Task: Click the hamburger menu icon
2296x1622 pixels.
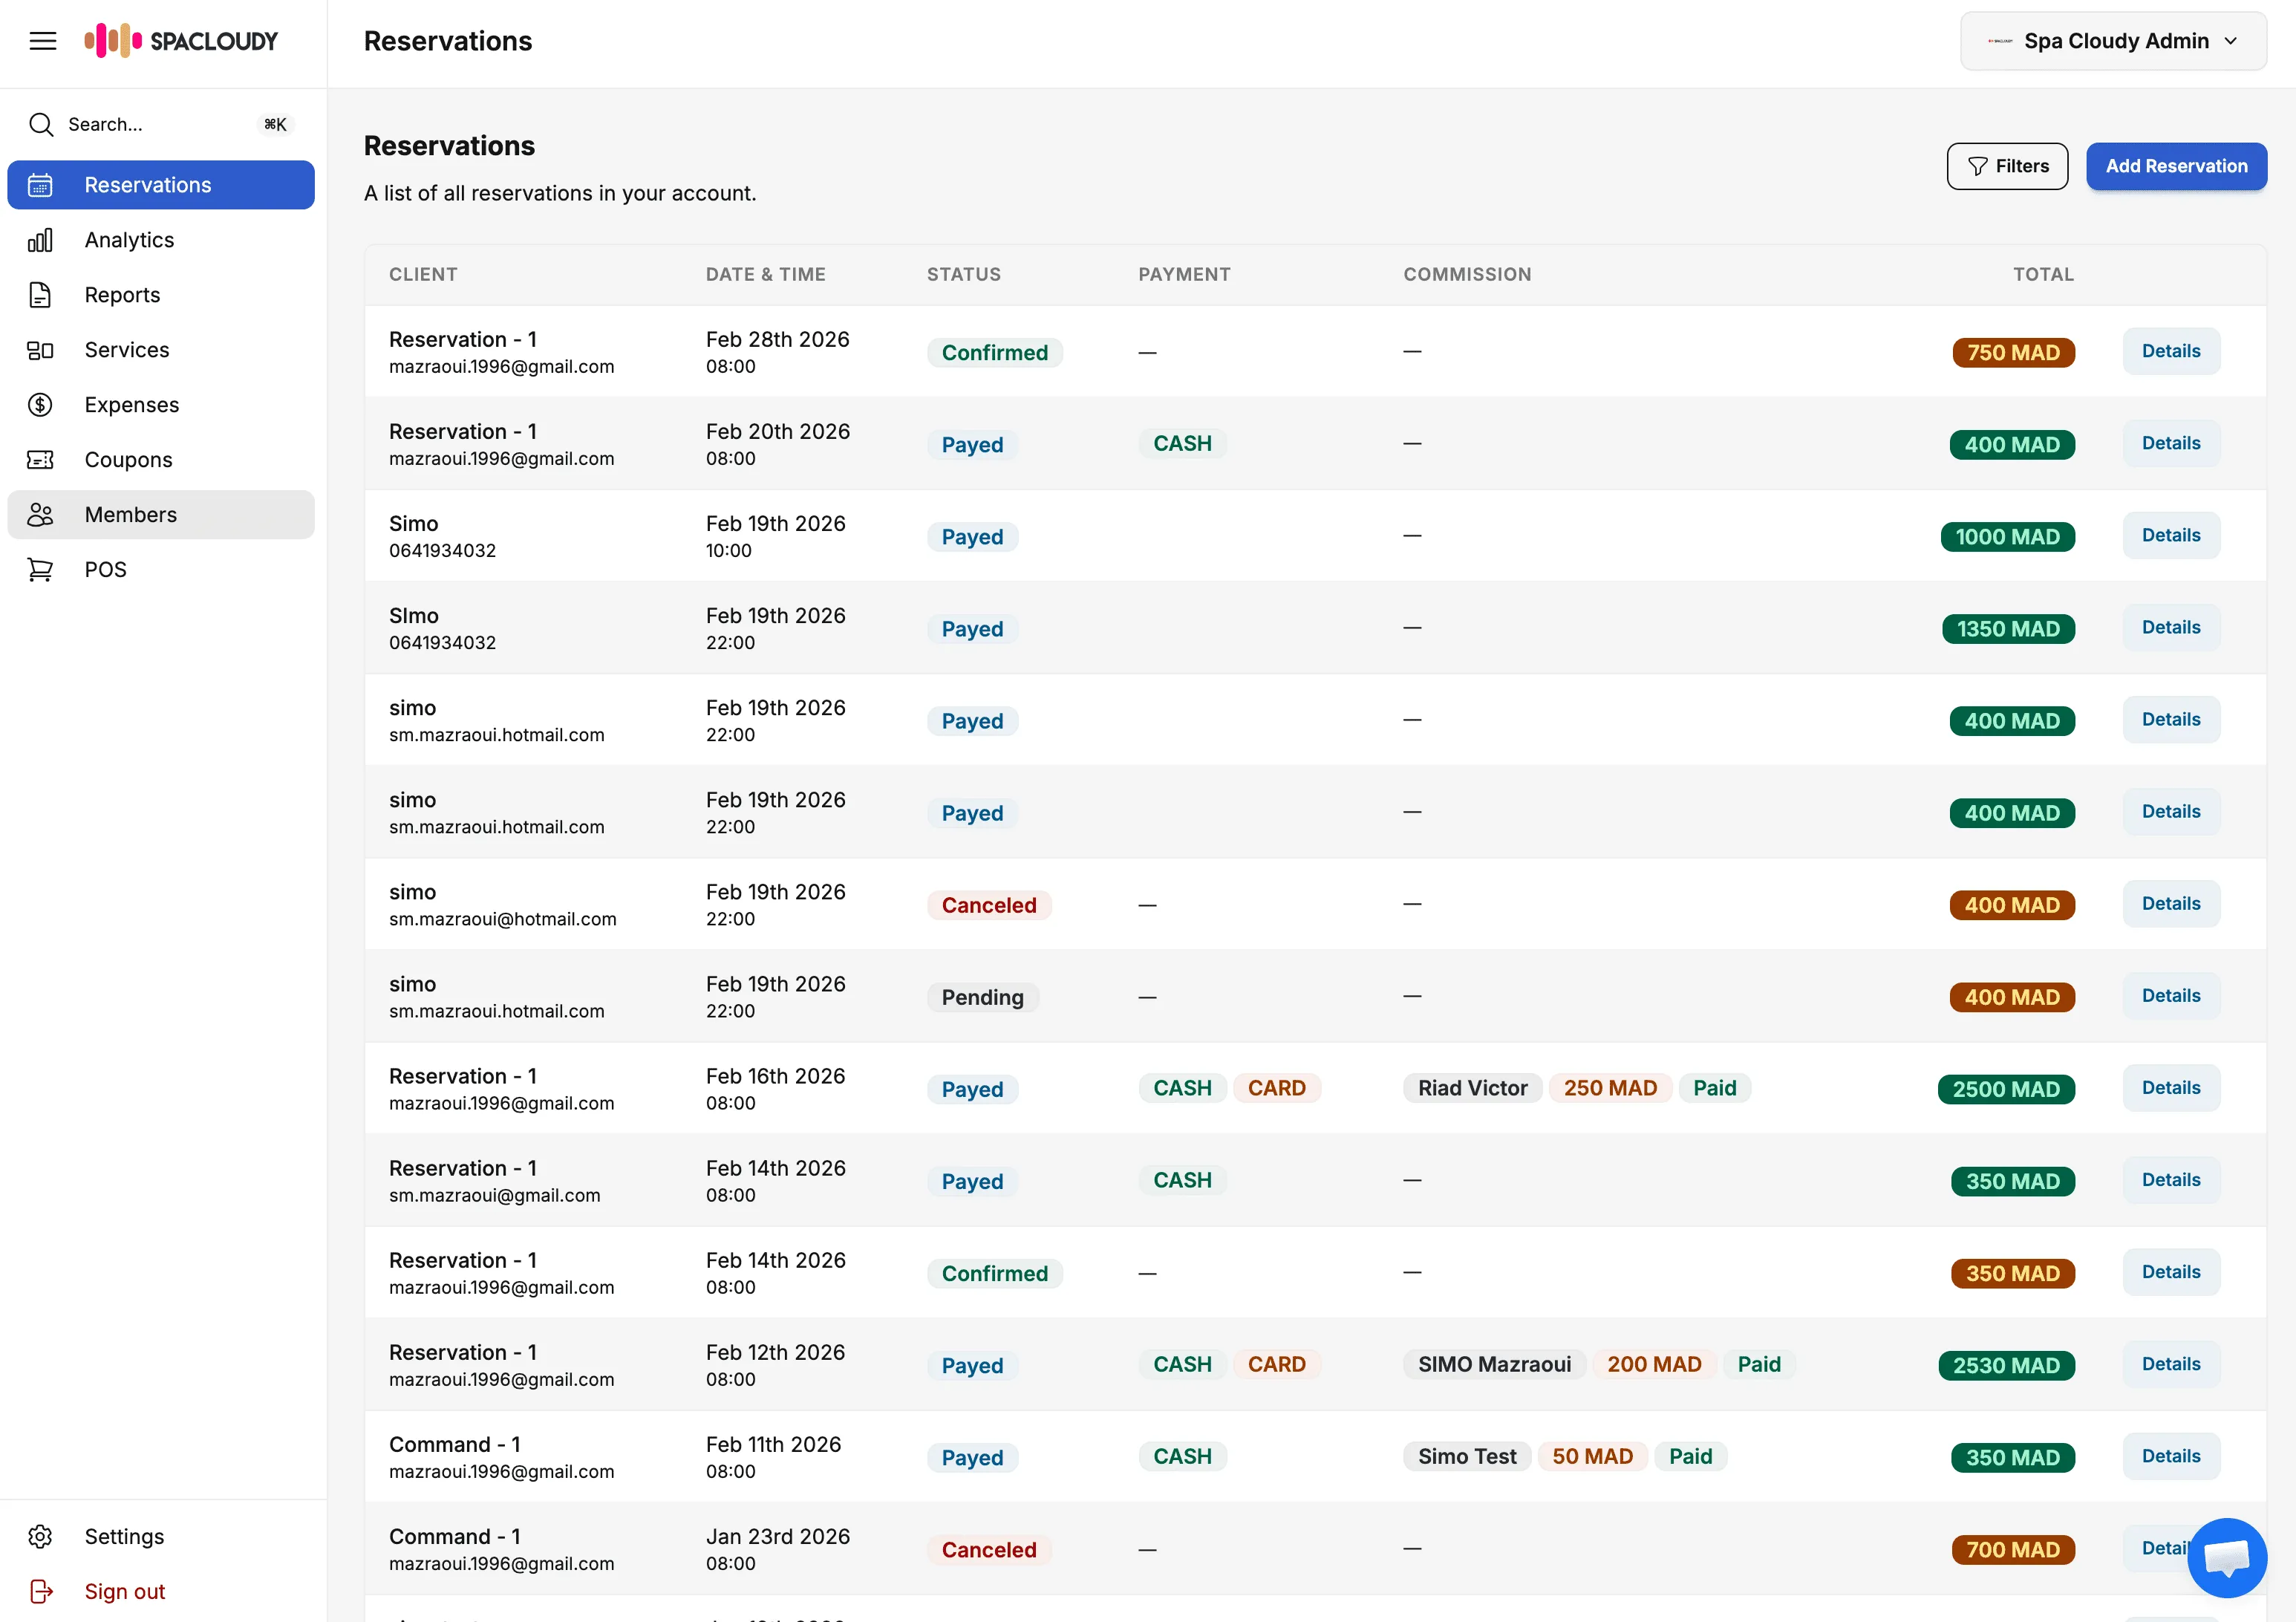Action: click(42, 41)
